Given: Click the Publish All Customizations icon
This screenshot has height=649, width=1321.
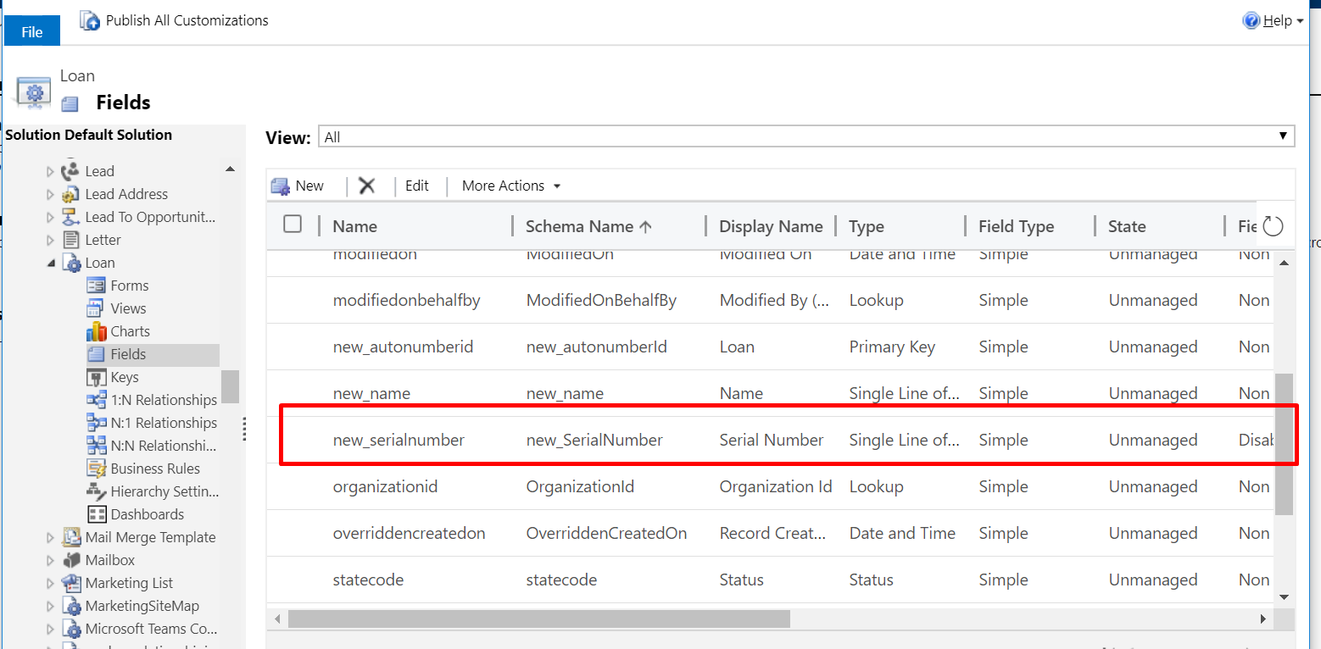Looking at the screenshot, I should tap(90, 21).
